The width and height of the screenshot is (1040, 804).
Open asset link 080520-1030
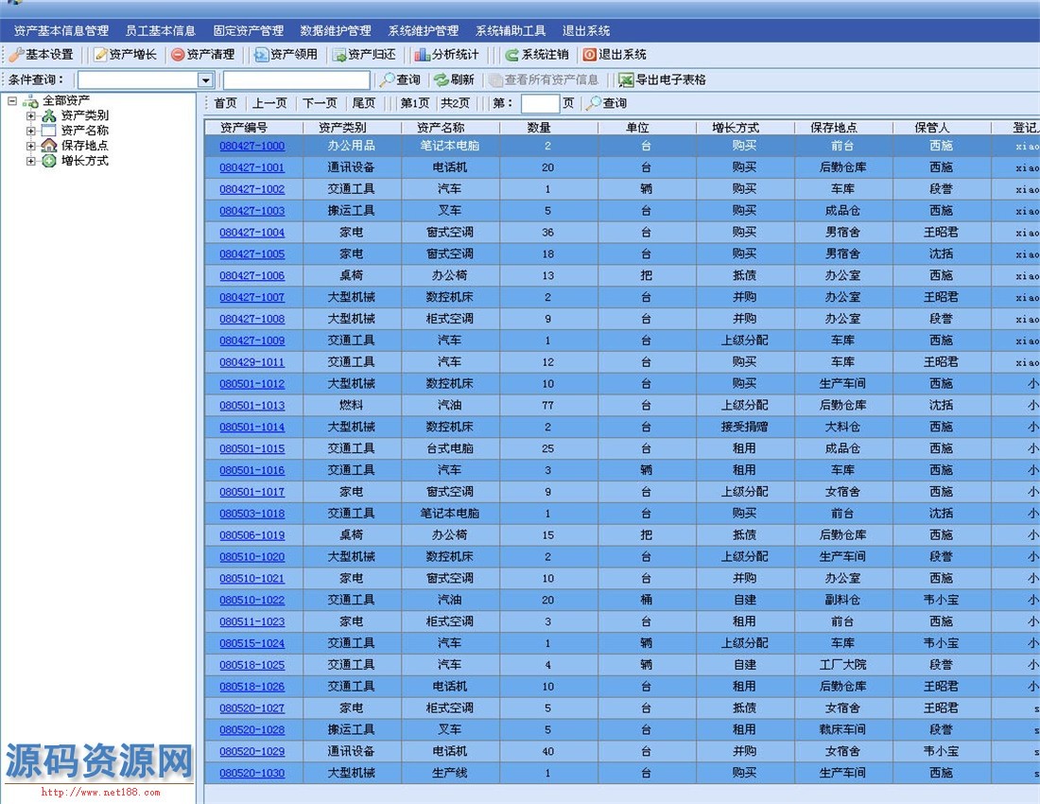[252, 774]
